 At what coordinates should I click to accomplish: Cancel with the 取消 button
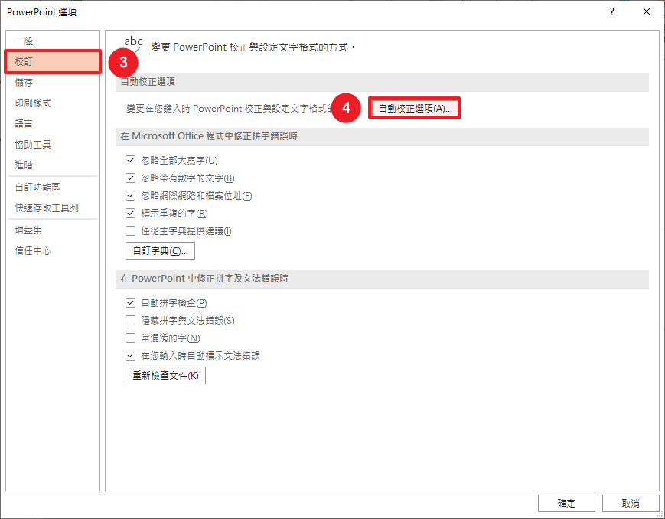pos(631,503)
